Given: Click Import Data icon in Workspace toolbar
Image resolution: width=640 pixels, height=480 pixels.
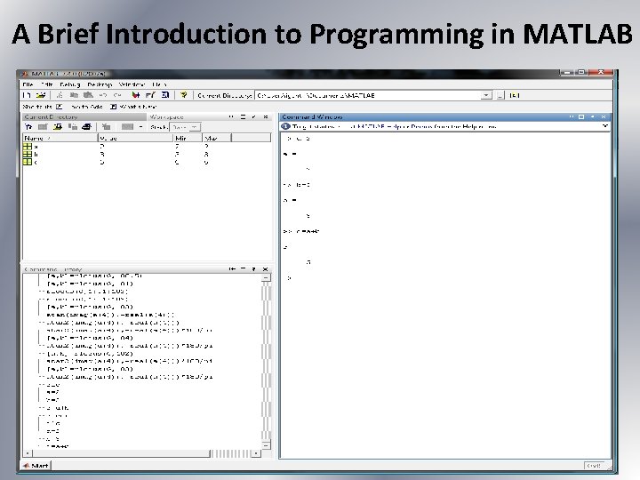Looking at the screenshot, I should click(x=58, y=127).
